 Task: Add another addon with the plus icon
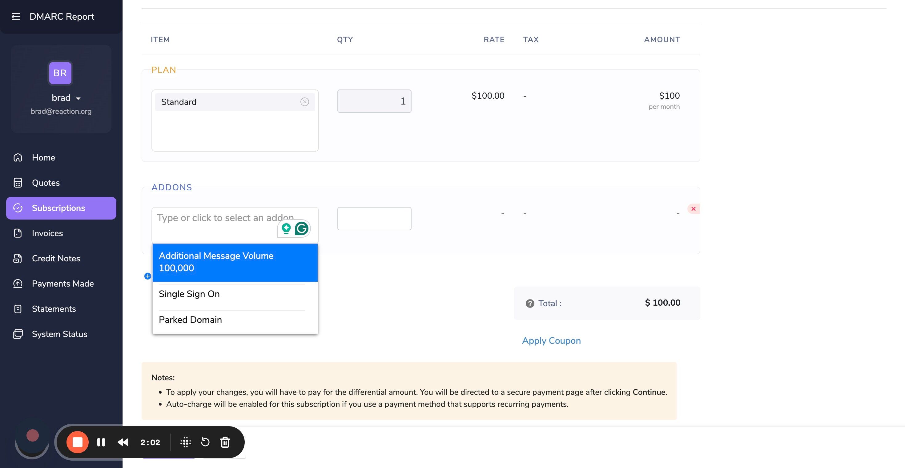[x=147, y=276]
